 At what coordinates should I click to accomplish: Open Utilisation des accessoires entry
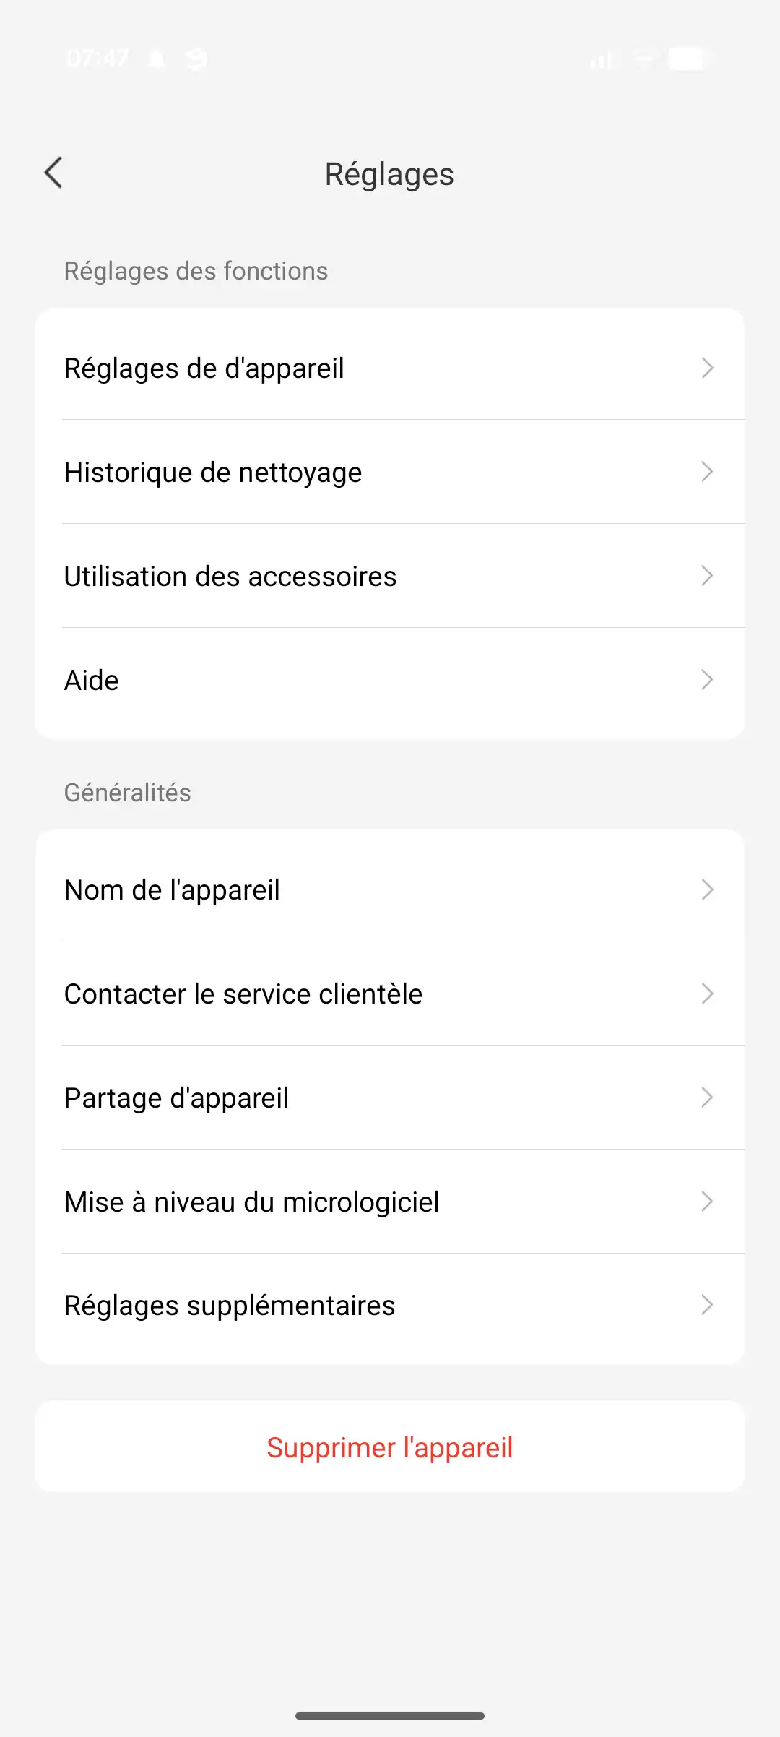[x=230, y=577]
